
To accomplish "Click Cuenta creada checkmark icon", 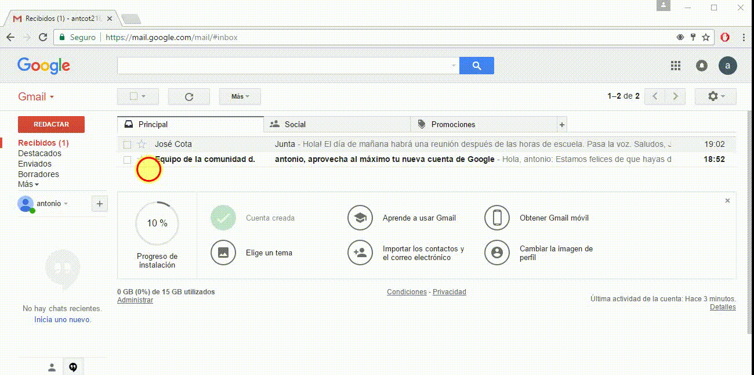I will coord(223,218).
